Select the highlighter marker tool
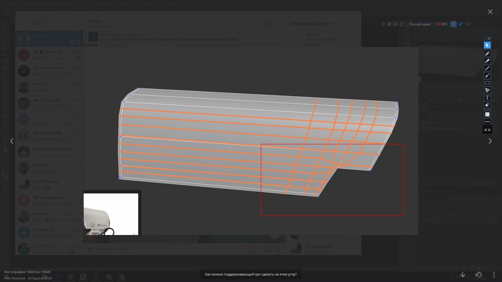The image size is (502, 282). (x=487, y=61)
